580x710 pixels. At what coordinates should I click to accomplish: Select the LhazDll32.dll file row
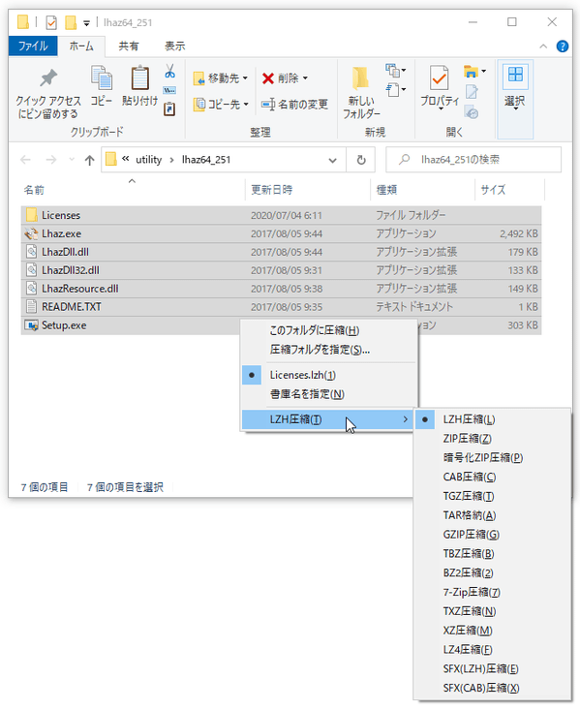point(281,270)
